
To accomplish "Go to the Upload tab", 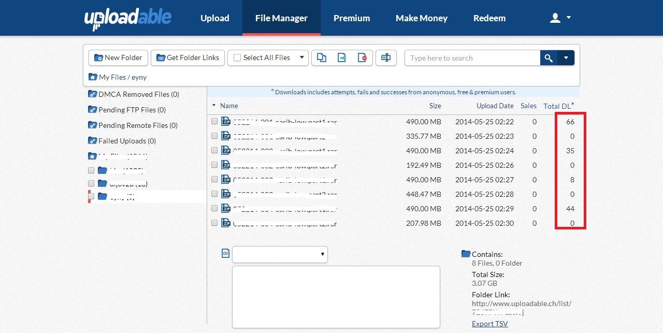I will (x=214, y=18).
